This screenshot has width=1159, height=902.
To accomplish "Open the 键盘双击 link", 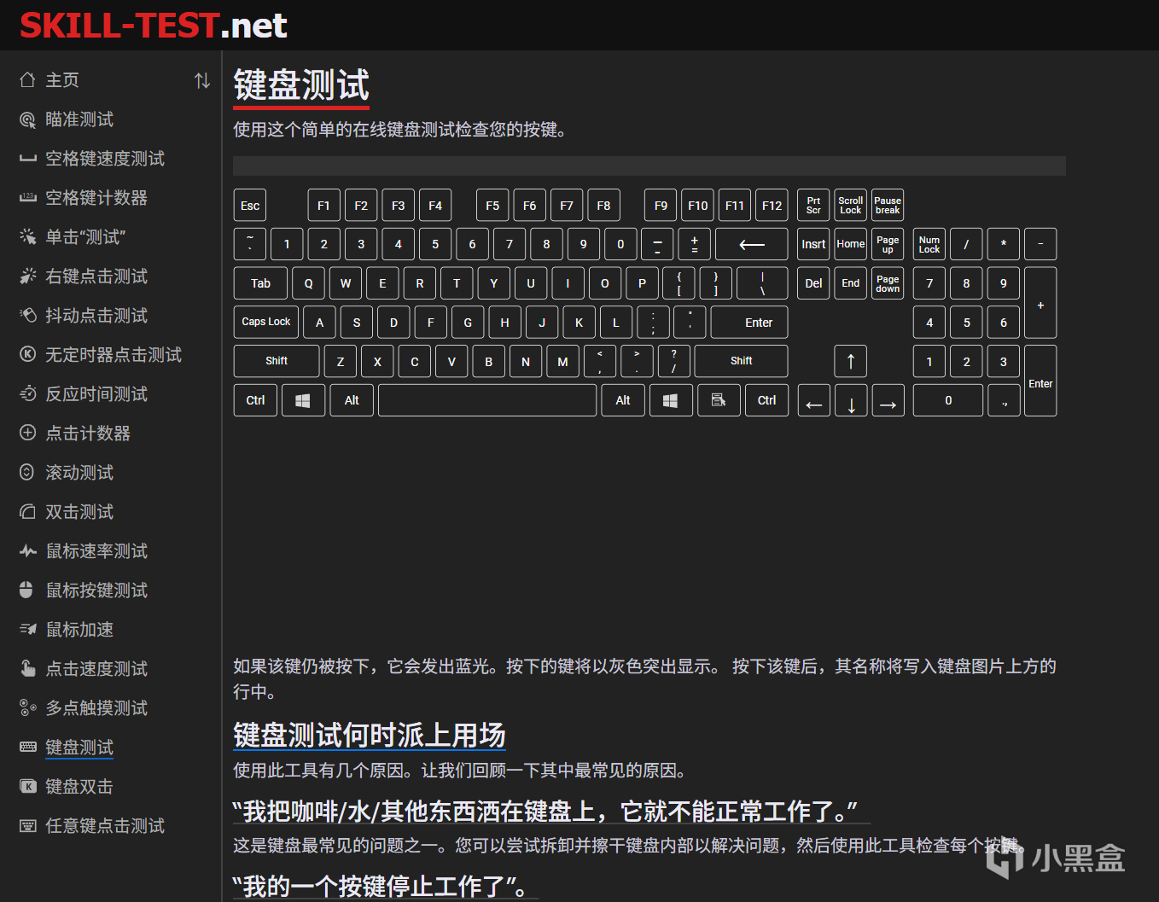I will (x=79, y=787).
